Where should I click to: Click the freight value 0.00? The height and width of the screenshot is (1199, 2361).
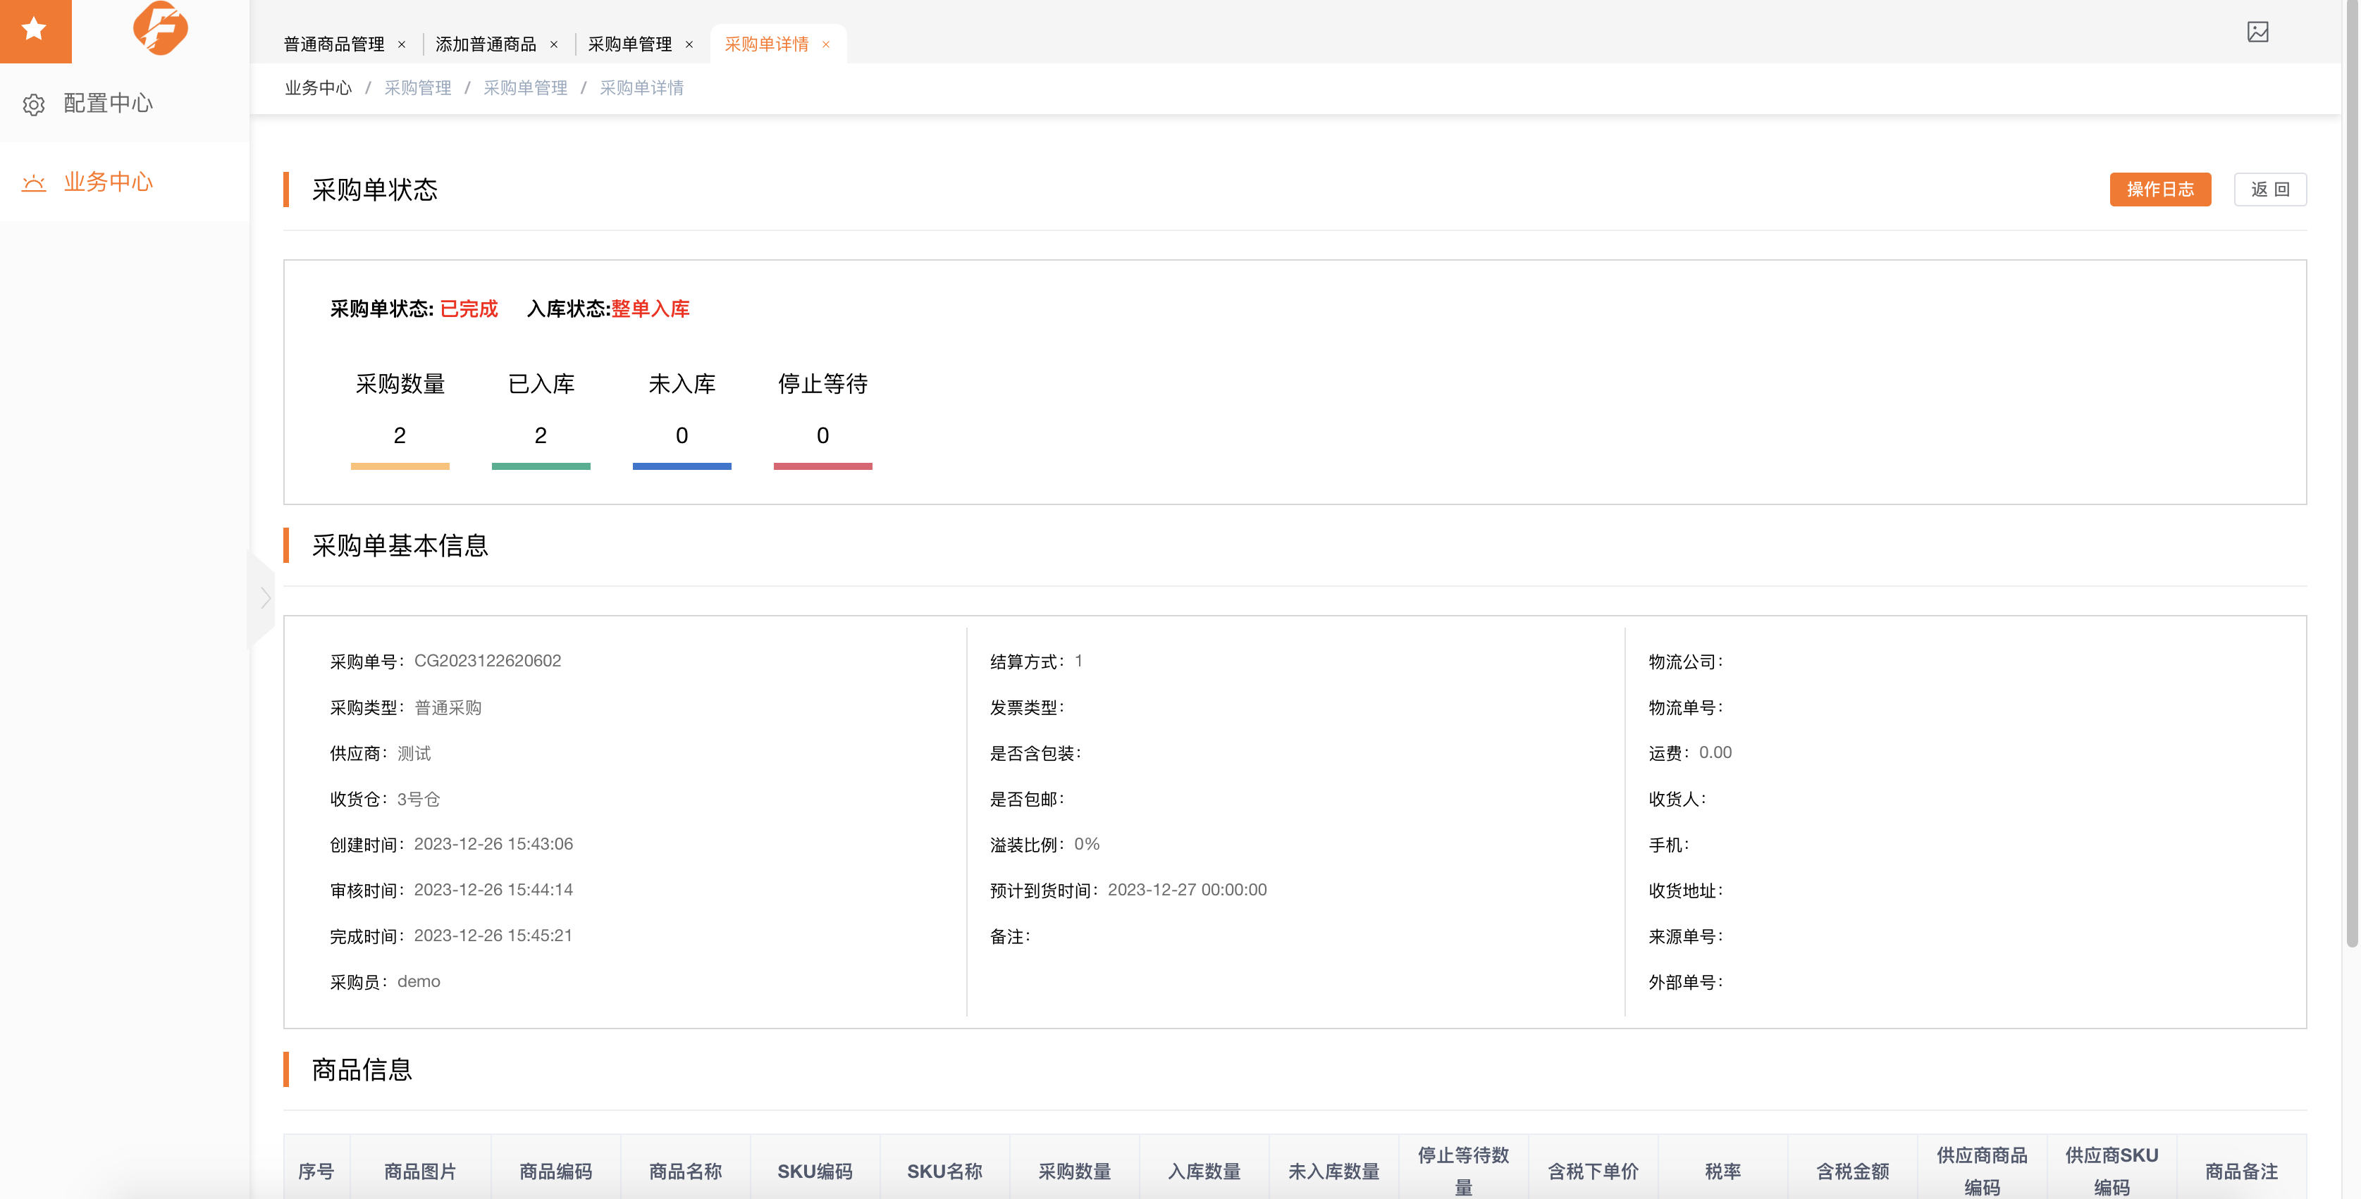[1715, 753]
